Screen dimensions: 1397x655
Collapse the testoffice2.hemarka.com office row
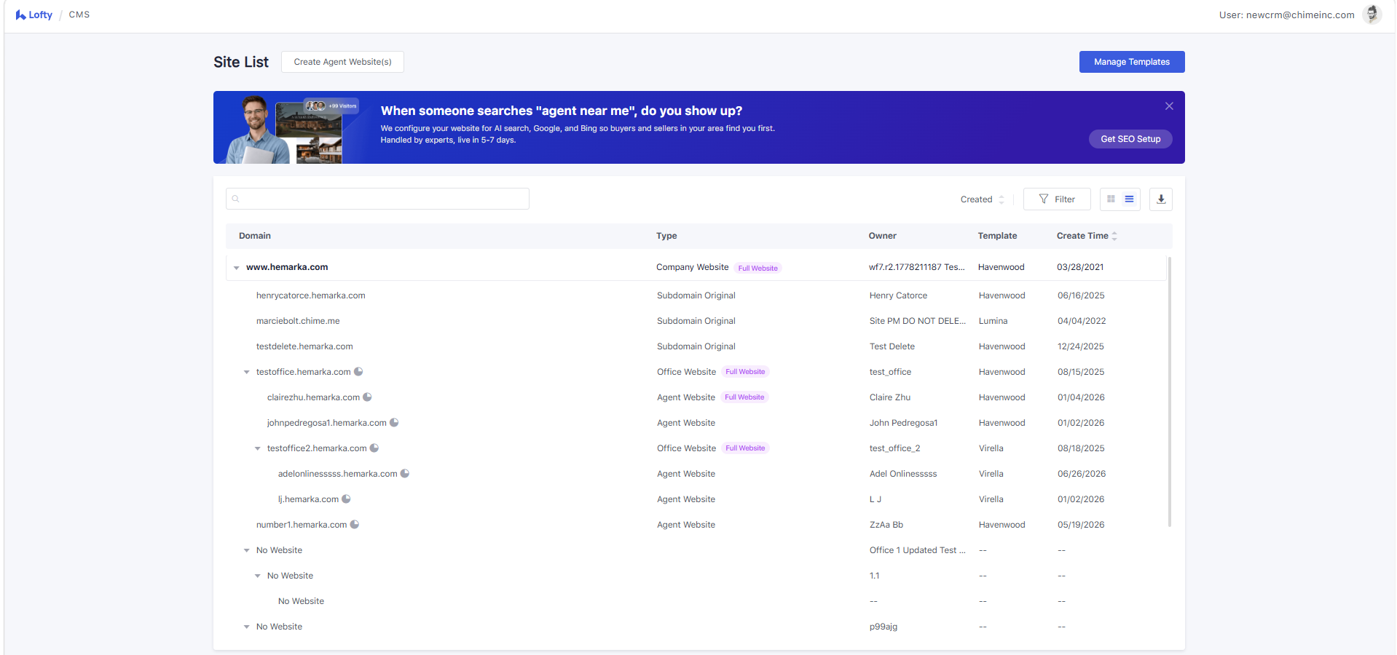coord(257,448)
